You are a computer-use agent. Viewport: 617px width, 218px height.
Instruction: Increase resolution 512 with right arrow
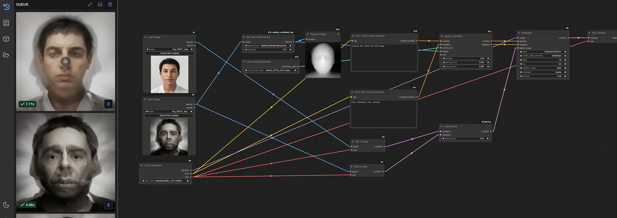[x=290, y=50]
